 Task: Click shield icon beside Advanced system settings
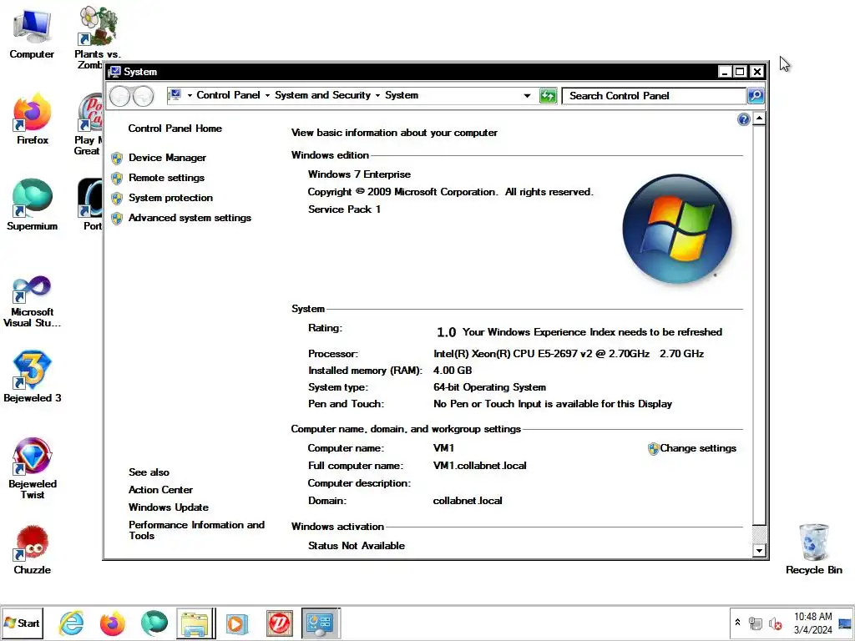(117, 219)
